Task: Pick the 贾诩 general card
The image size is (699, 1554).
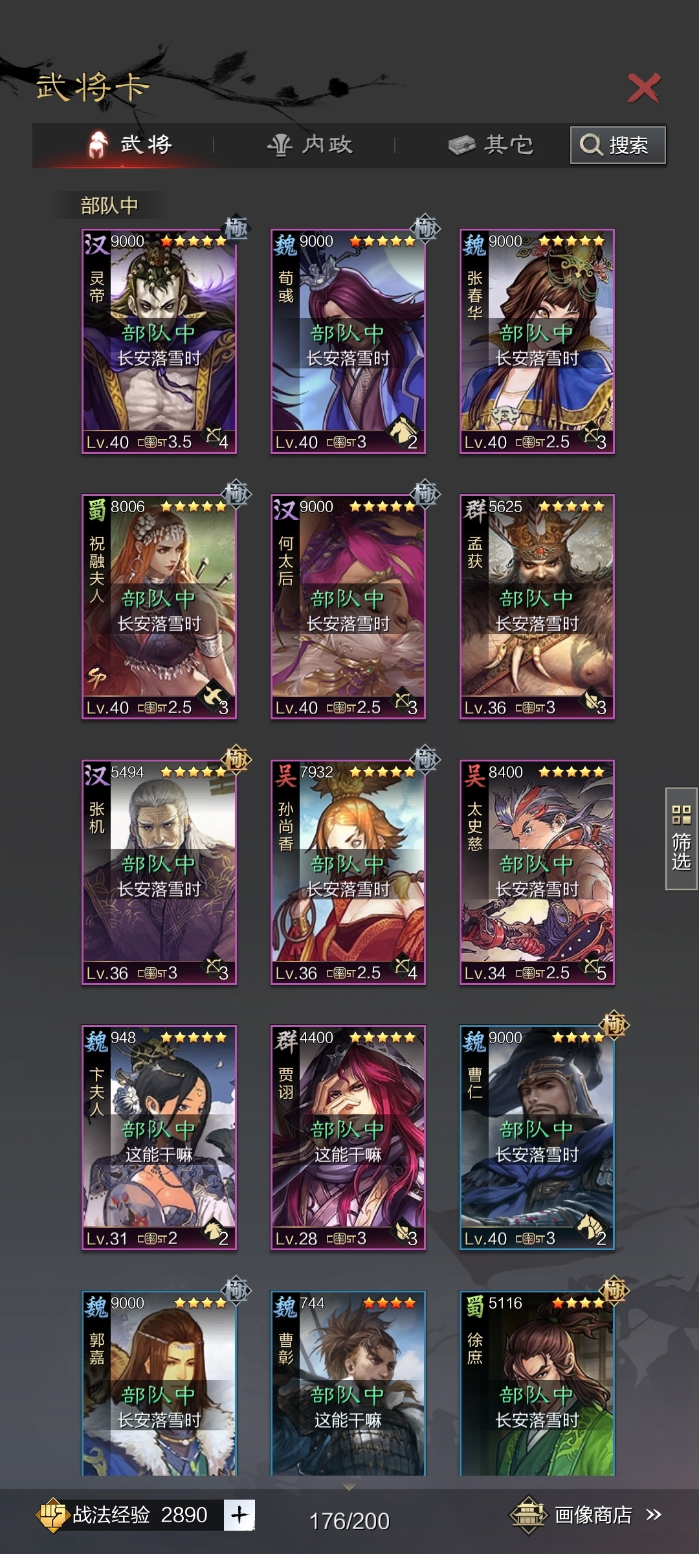Action: tap(348, 1138)
